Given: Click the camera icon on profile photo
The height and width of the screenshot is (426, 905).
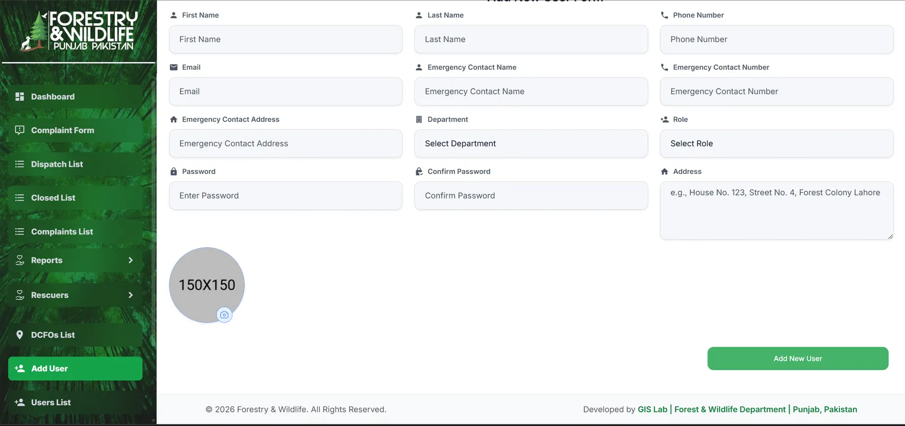Looking at the screenshot, I should 225,315.
